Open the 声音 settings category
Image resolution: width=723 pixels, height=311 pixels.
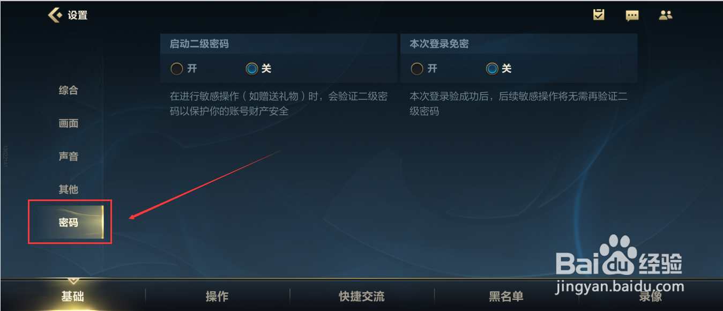(x=69, y=157)
